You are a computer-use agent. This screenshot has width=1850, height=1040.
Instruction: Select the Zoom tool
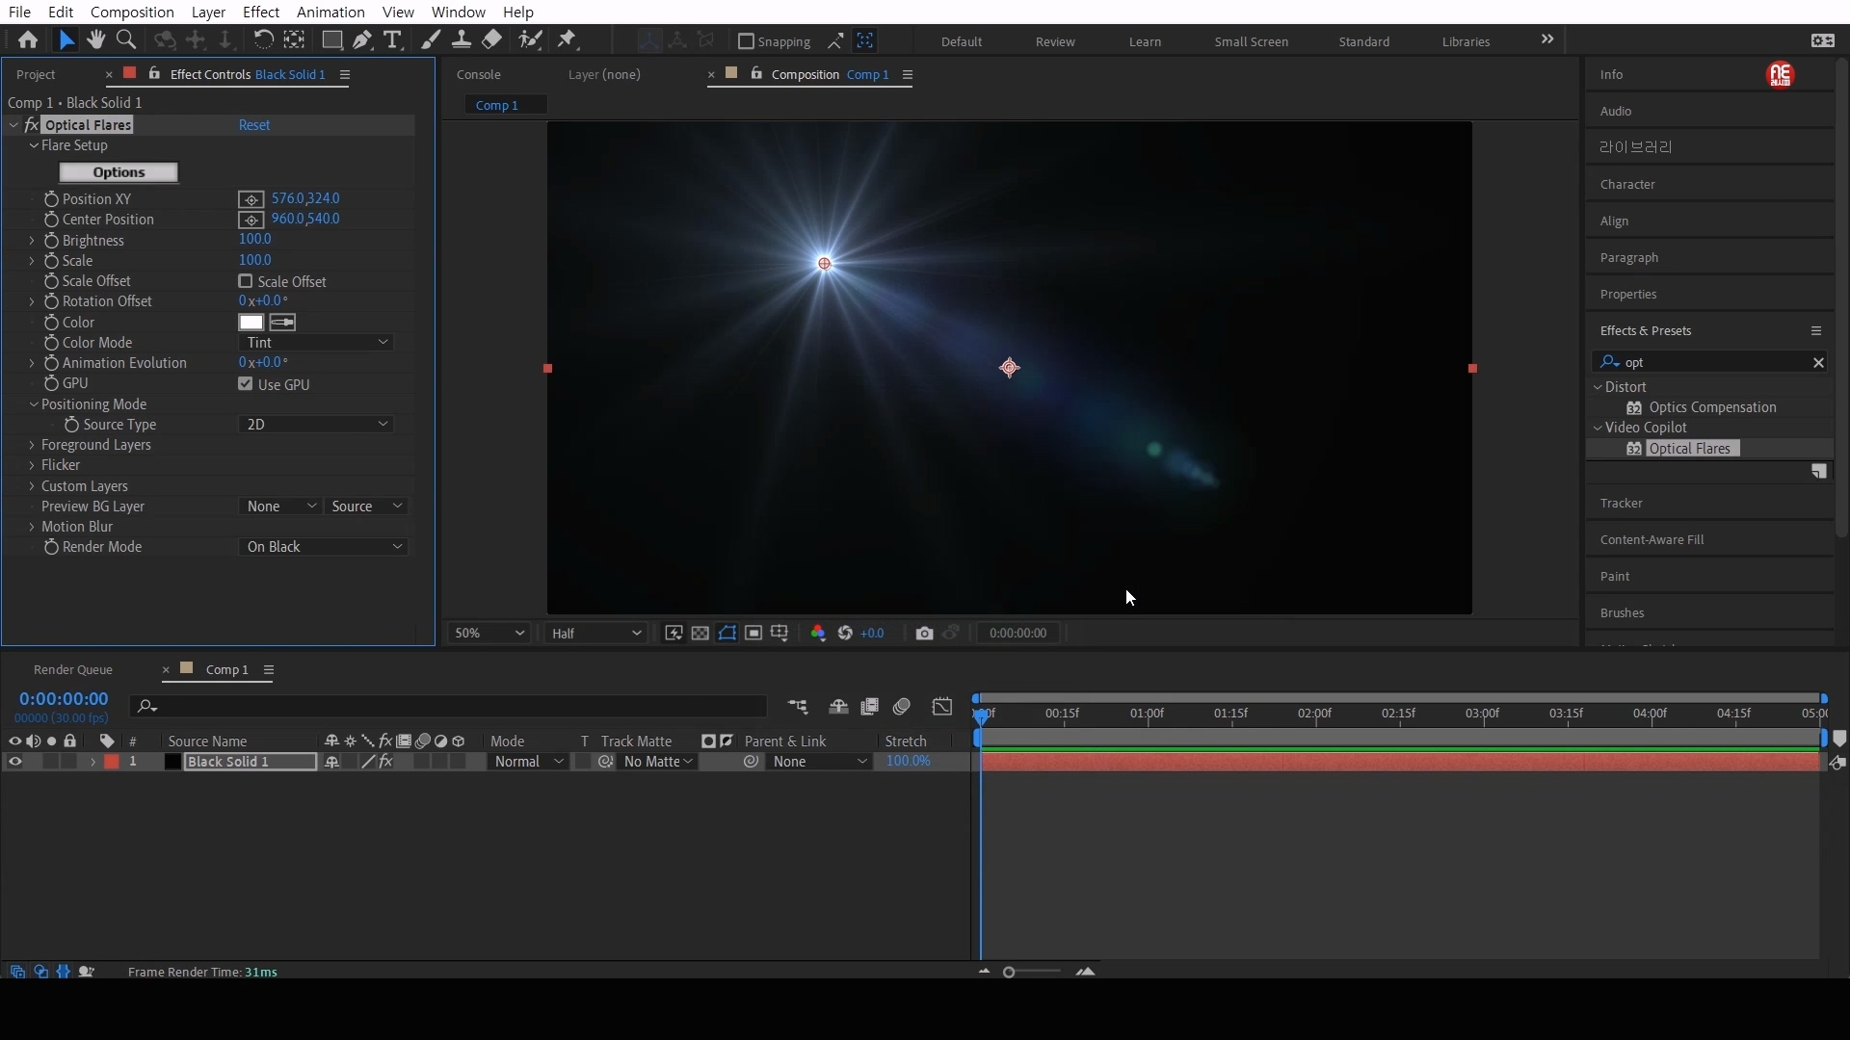[125, 39]
